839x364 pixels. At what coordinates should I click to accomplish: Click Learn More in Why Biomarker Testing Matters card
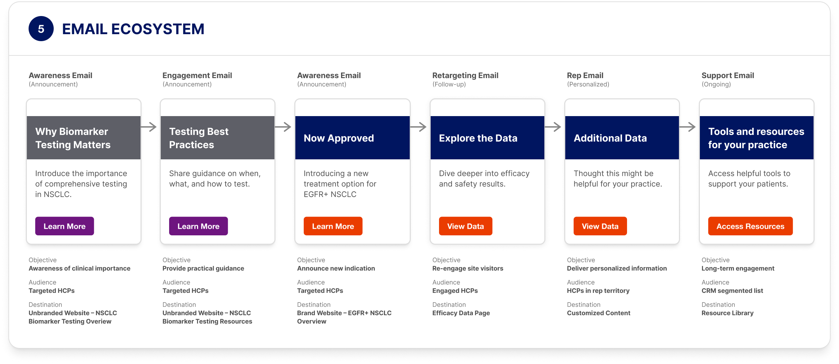(65, 226)
